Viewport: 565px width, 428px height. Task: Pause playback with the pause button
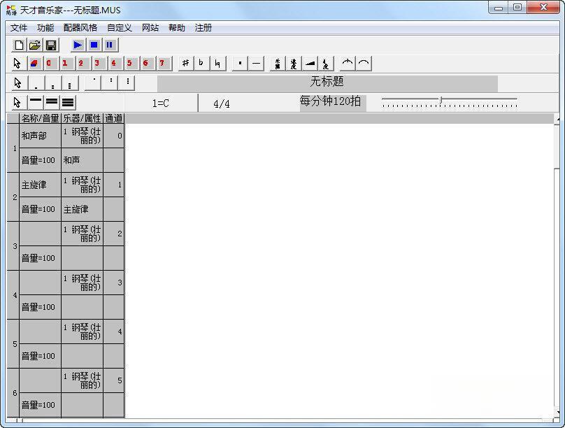(110, 45)
